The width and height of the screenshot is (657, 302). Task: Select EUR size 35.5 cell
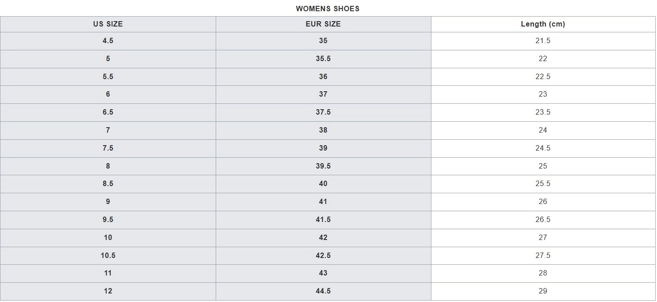coord(323,59)
